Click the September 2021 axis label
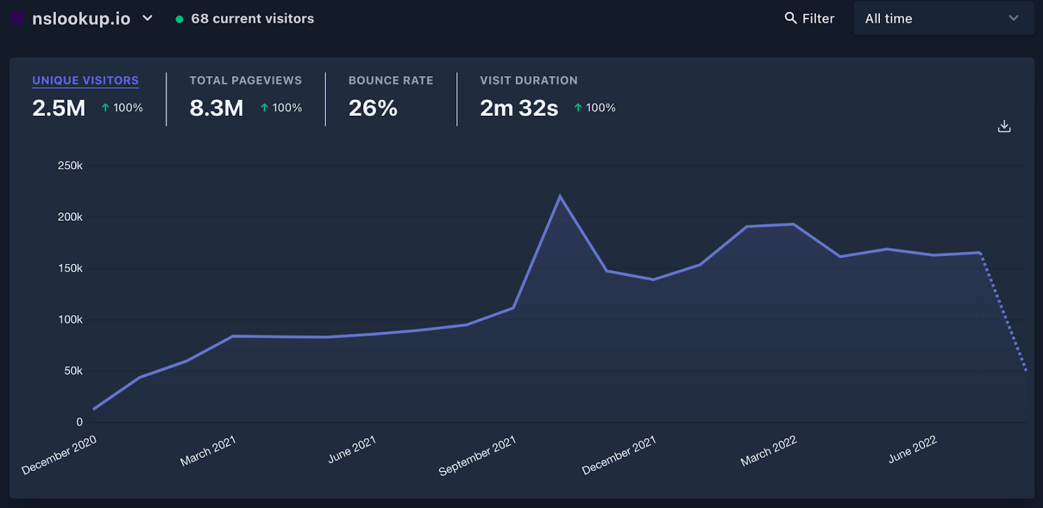Screen dimensions: 1043x508 (477, 455)
